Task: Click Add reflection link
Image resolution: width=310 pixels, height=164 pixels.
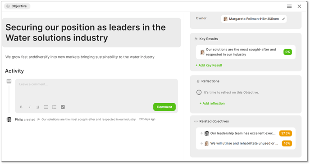Action: (x=212, y=103)
